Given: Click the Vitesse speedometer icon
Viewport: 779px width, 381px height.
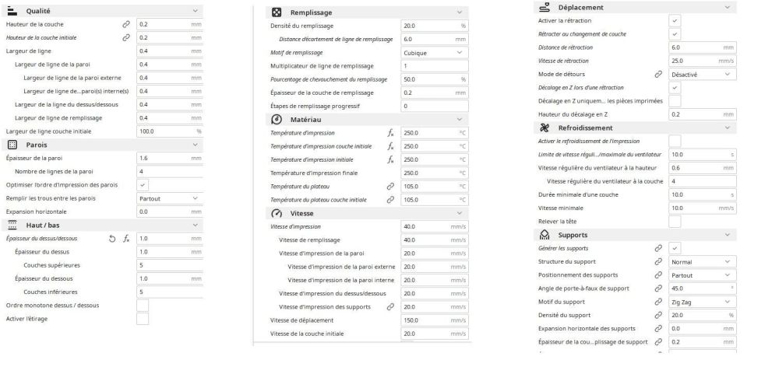Looking at the screenshot, I should click(x=277, y=213).
